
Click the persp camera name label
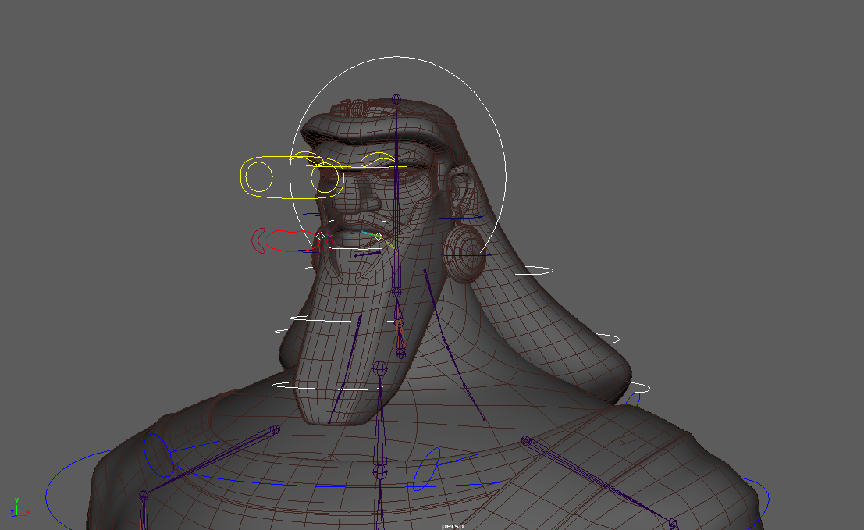point(452,525)
